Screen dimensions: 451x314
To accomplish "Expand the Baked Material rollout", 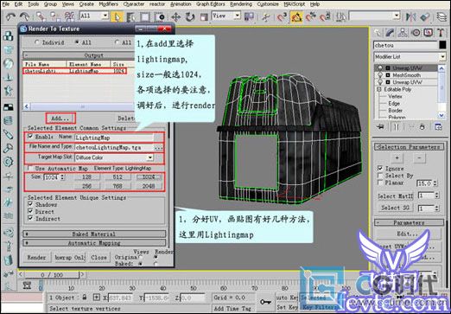I will coord(94,234).
